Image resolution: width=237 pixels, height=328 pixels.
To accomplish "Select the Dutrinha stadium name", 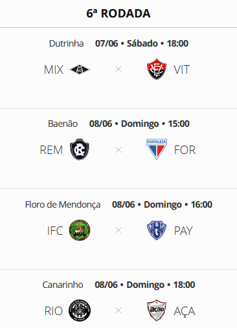I will click(66, 43).
